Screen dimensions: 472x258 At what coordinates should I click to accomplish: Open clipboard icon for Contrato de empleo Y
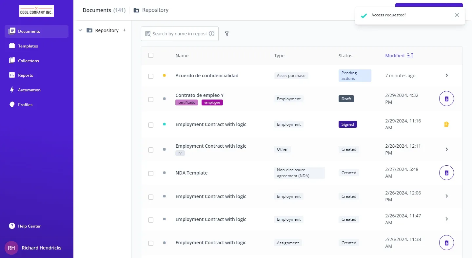click(x=446, y=99)
